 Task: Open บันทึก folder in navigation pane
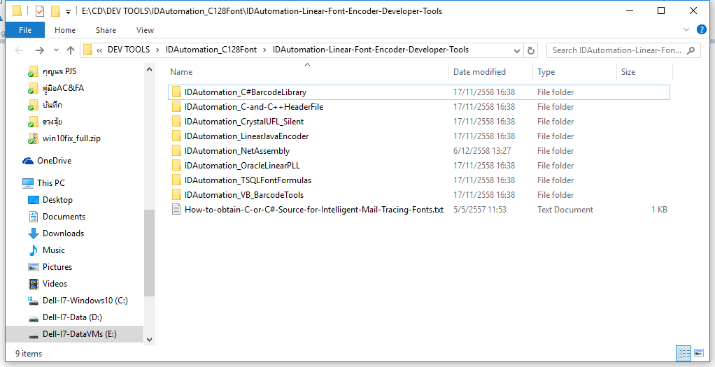pos(52,105)
